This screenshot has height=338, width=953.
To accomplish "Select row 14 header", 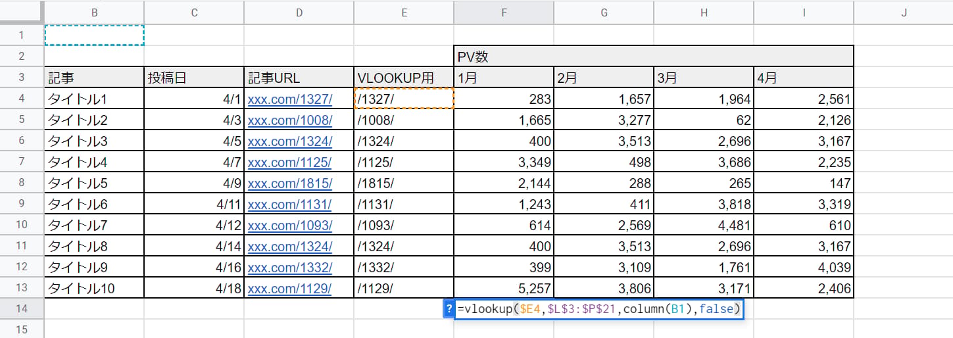I will (22, 308).
